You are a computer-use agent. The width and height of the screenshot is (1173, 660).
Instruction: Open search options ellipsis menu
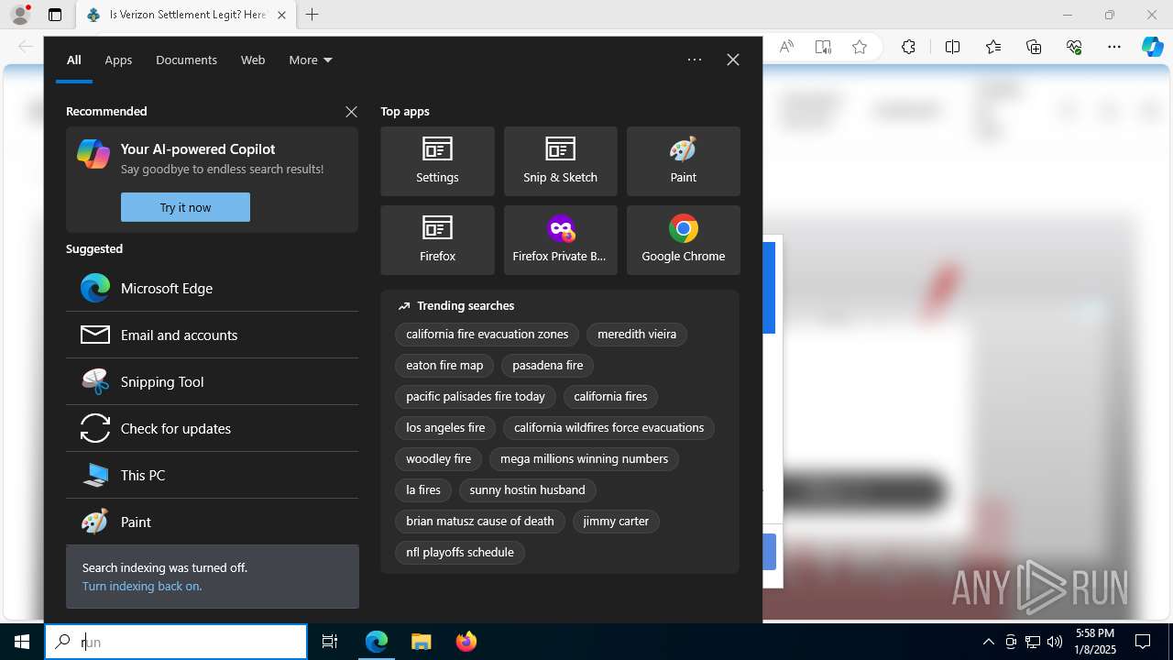(x=695, y=60)
